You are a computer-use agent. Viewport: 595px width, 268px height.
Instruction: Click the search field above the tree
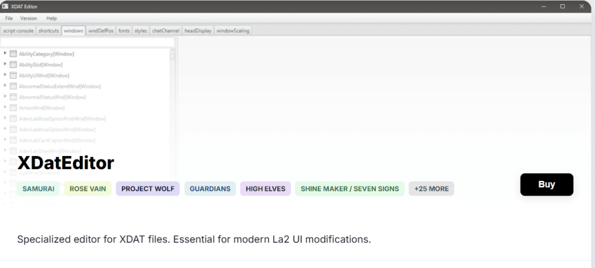click(87, 42)
